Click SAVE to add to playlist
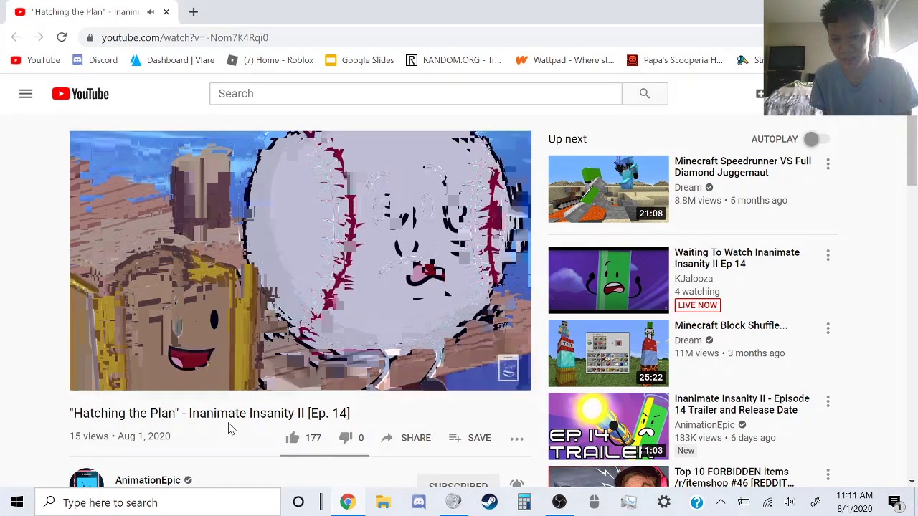Screen dimensions: 918x516 (470, 438)
